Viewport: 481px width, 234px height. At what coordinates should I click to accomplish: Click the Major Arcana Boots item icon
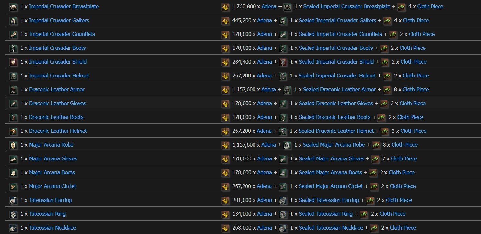(x=13, y=173)
